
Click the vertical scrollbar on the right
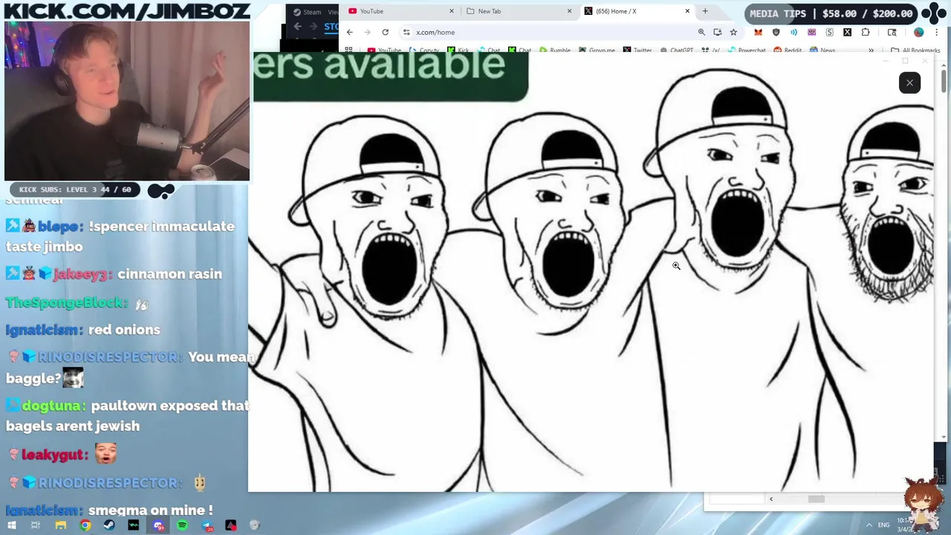[x=944, y=80]
